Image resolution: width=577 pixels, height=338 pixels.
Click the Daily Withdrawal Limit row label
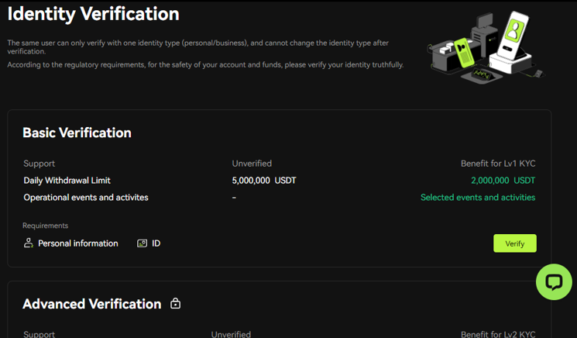tap(67, 181)
